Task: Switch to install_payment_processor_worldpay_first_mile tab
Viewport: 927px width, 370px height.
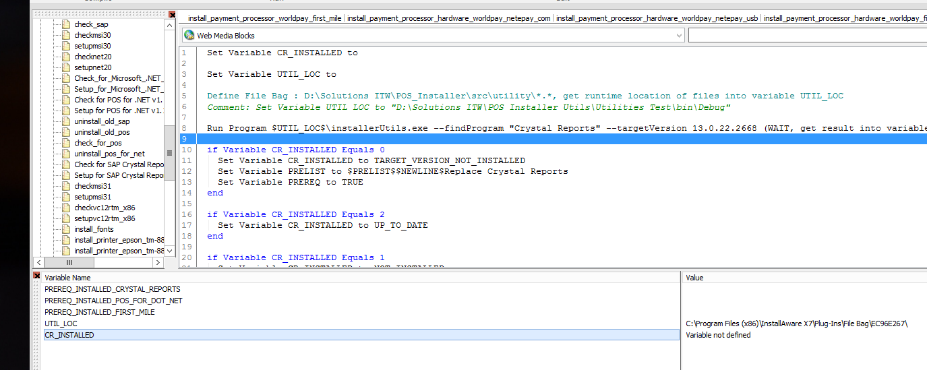Action: tap(264, 18)
